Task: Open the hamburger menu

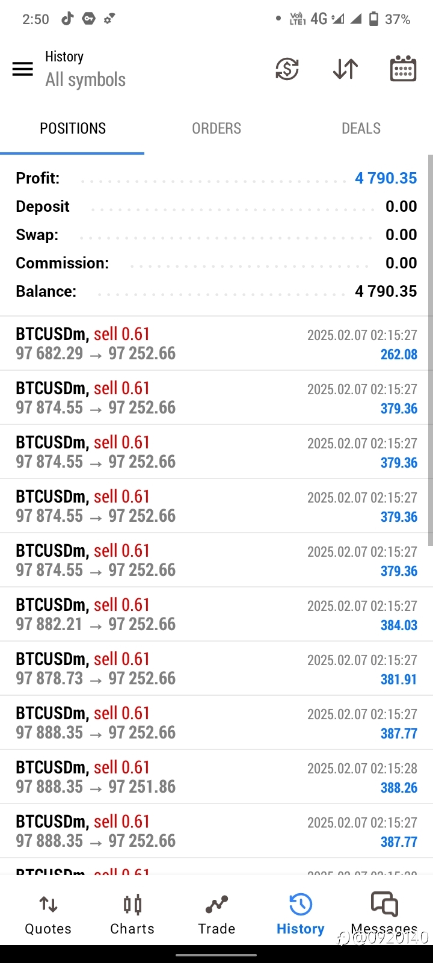Action: tap(23, 69)
